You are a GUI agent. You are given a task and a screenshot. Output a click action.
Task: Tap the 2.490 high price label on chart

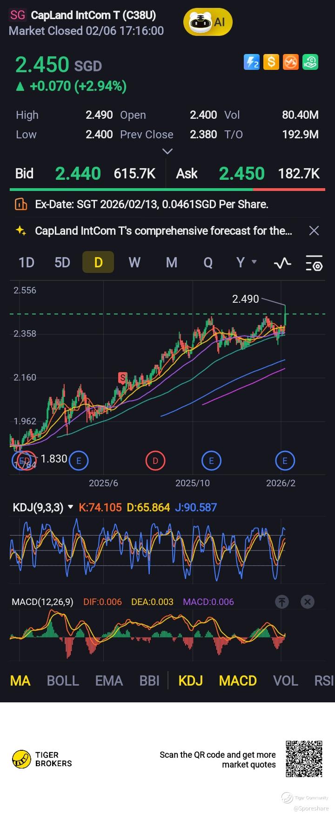[x=245, y=299]
